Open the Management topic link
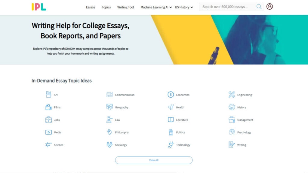This screenshot has height=173, width=308. (x=245, y=120)
